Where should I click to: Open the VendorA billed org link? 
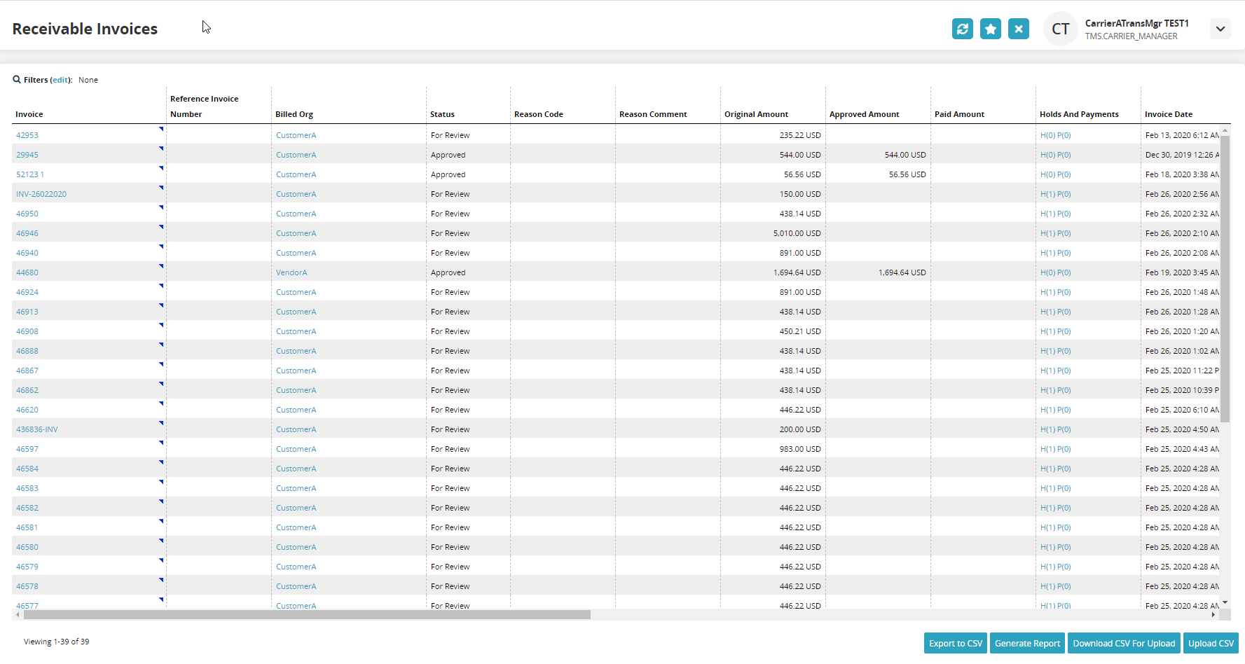291,272
